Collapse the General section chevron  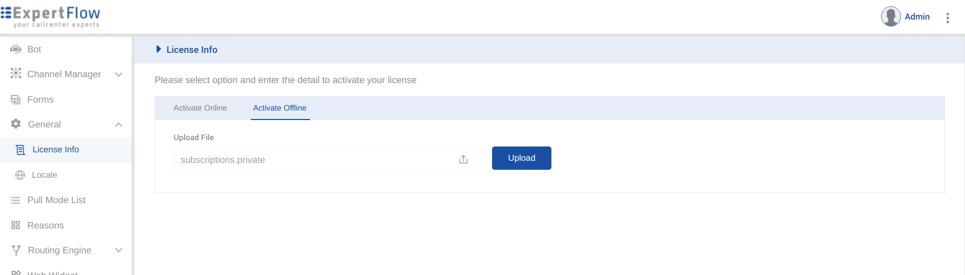[119, 125]
